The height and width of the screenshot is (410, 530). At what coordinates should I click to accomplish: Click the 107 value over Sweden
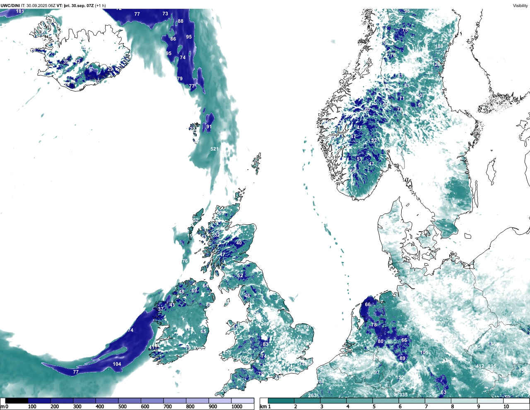click(421, 96)
